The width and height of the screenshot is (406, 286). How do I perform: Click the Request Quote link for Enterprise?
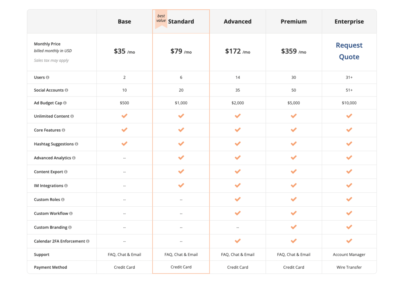[349, 51]
